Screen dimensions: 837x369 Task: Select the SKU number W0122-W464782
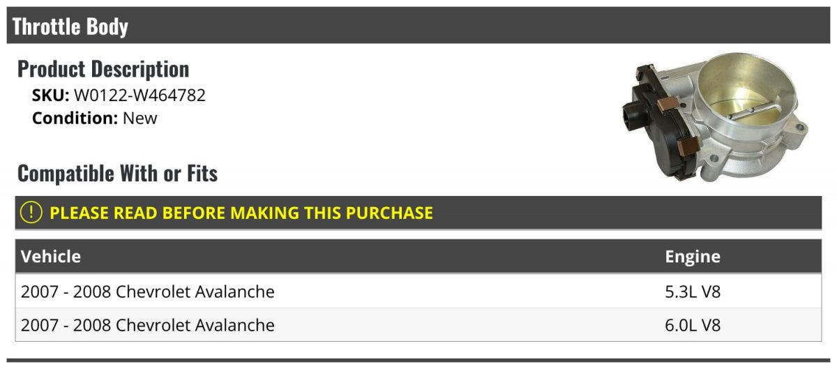139,96
